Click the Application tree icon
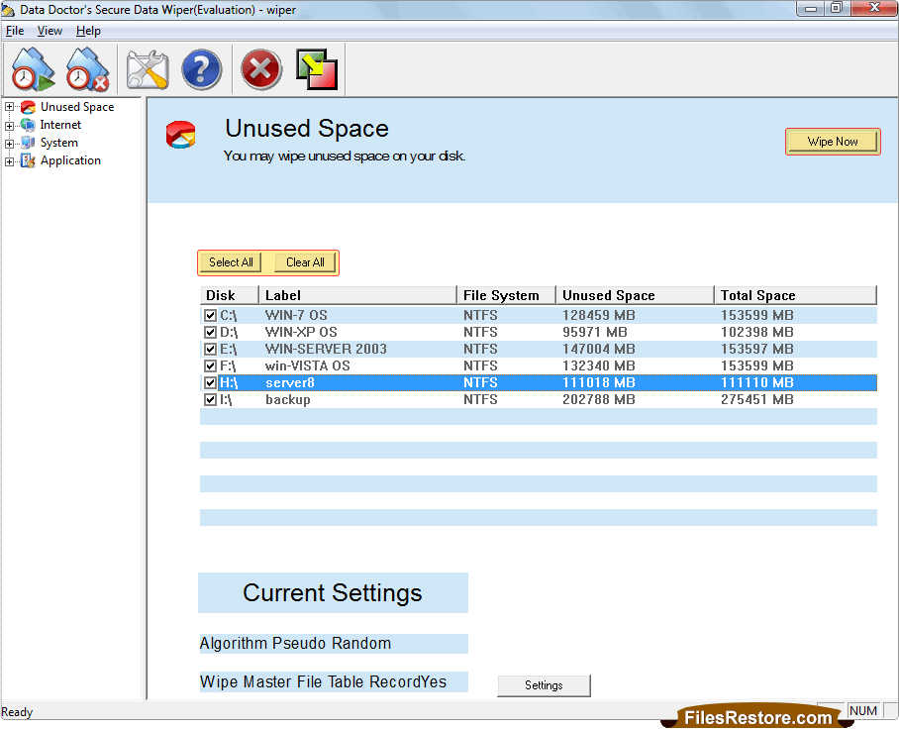 tap(28, 160)
